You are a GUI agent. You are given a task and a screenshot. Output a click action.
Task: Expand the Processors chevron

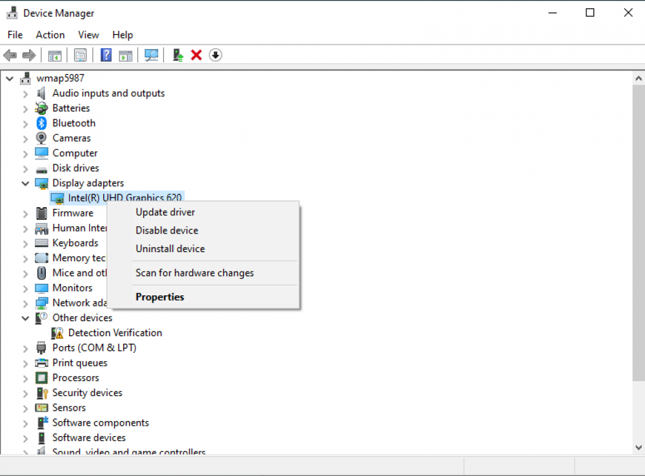pos(26,379)
